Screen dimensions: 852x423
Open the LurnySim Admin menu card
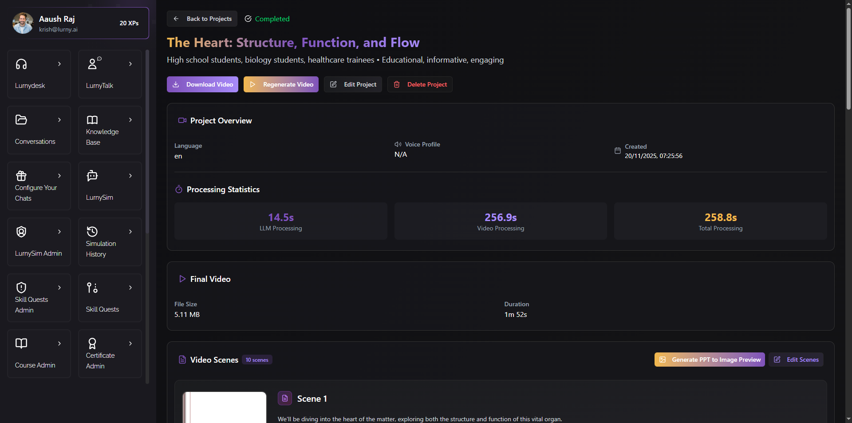pyautogui.click(x=39, y=242)
